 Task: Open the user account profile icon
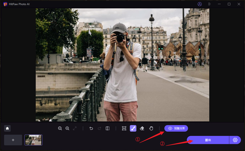tap(200, 4)
